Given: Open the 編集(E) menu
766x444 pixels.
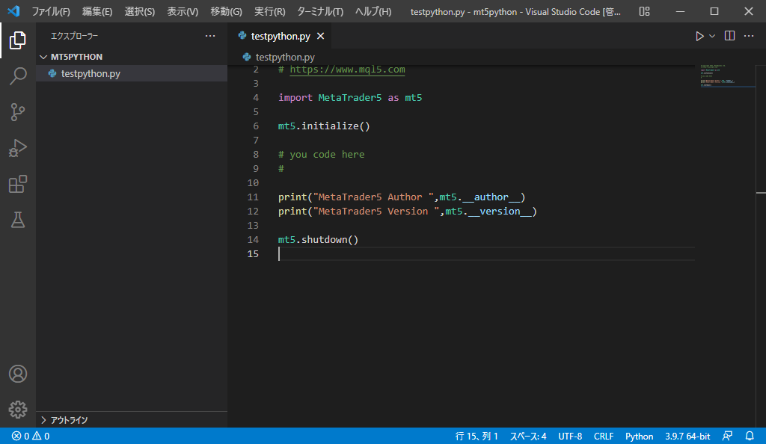Looking at the screenshot, I should tap(97, 11).
